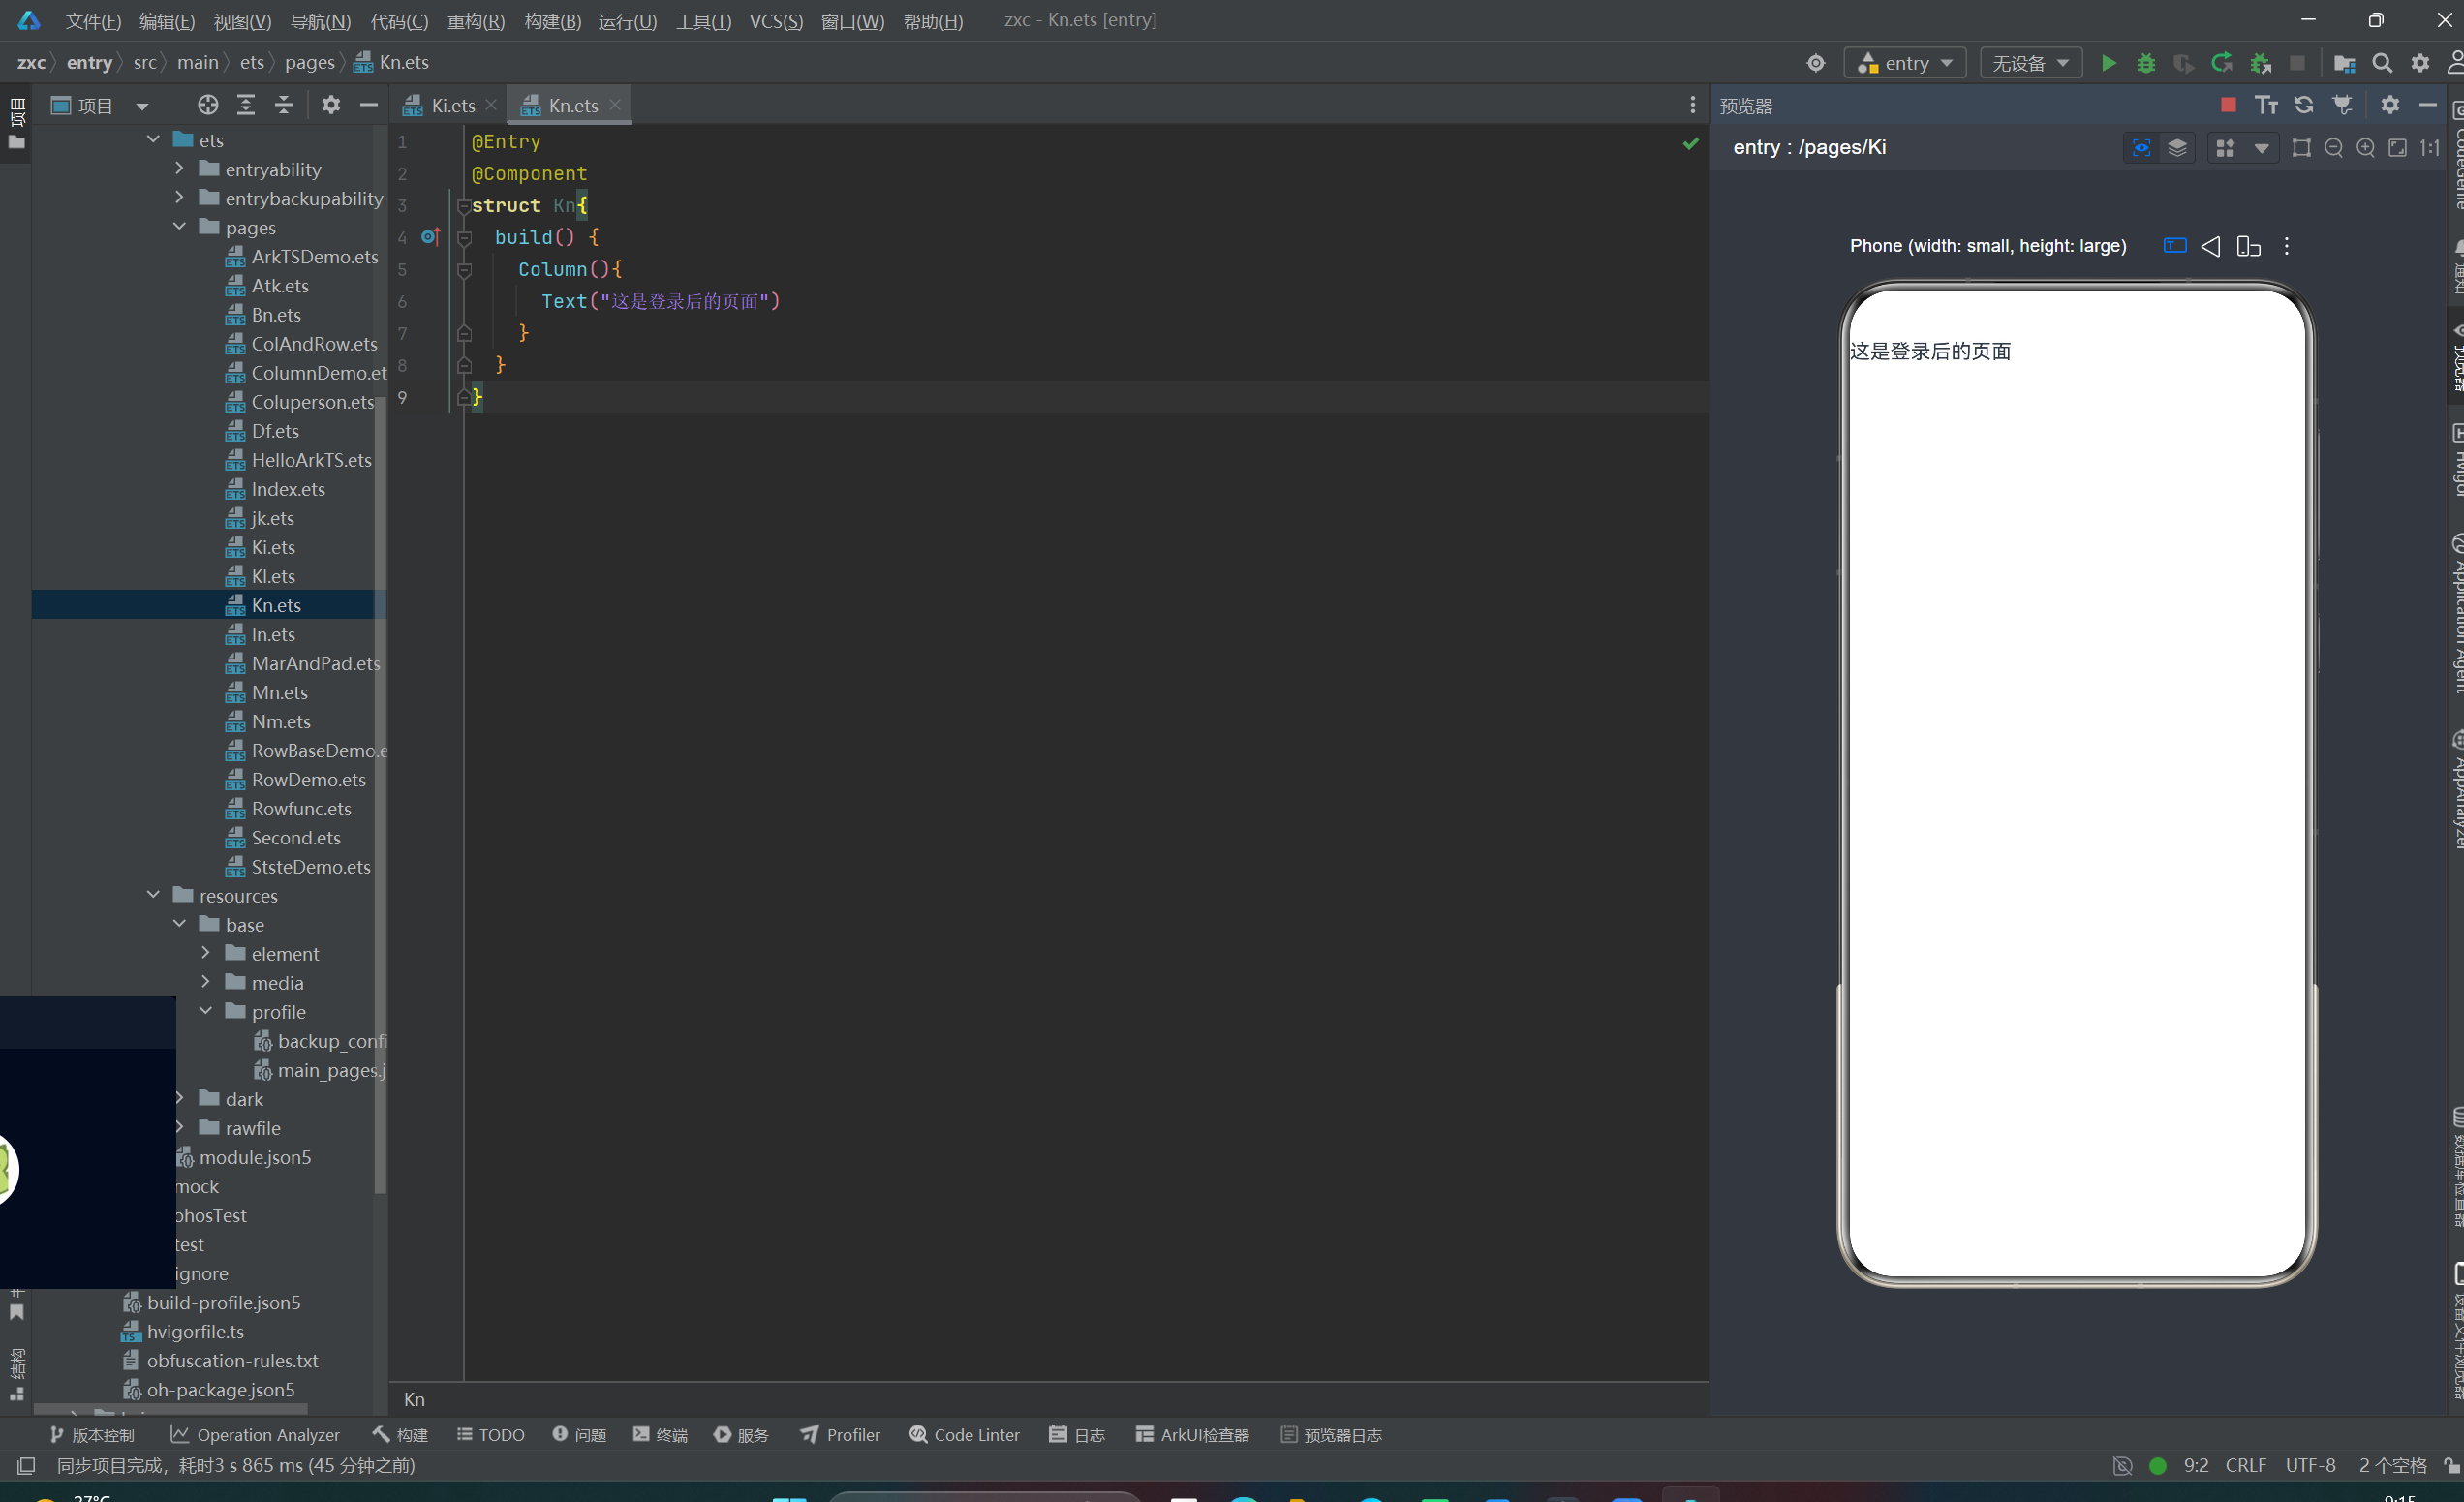Collapse the resources folder

154,895
